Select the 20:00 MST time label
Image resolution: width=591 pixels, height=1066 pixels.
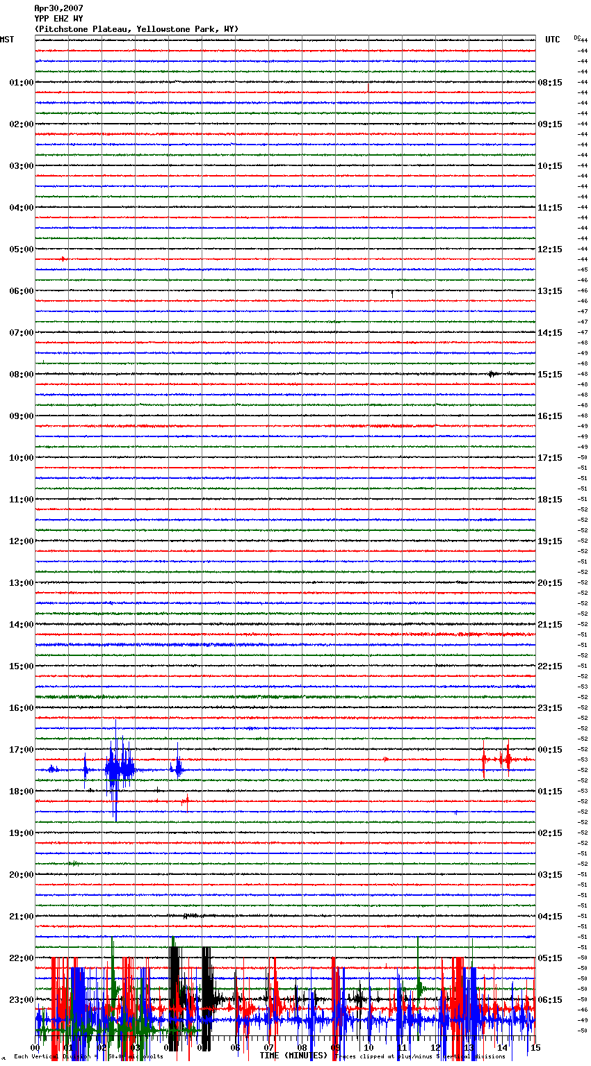(x=21, y=875)
